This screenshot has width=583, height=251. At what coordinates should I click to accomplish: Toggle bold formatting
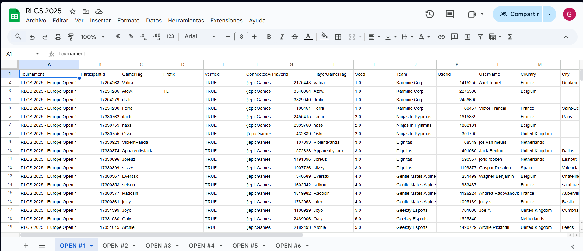click(x=269, y=37)
